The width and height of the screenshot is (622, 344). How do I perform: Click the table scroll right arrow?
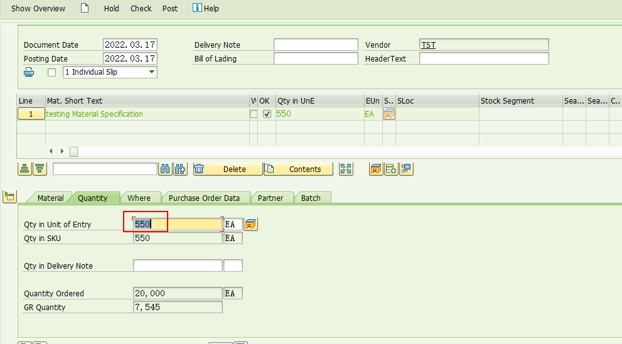tap(62, 151)
